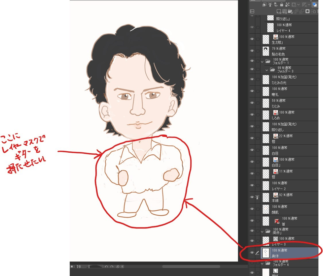Open the ruler display range dropdown arrow
The width and height of the screenshot is (323, 276).
click(309, 4)
